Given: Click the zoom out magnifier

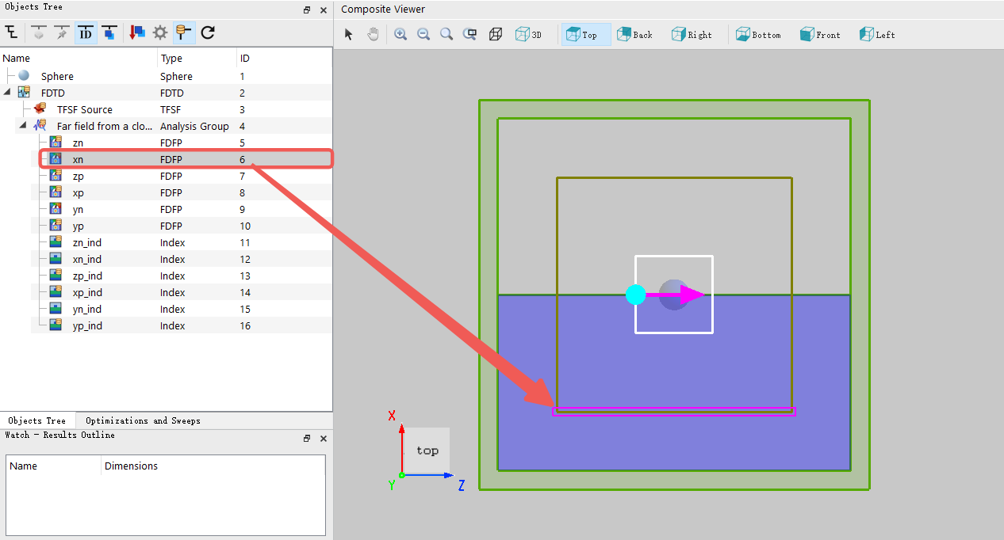Looking at the screenshot, I should 423,34.
